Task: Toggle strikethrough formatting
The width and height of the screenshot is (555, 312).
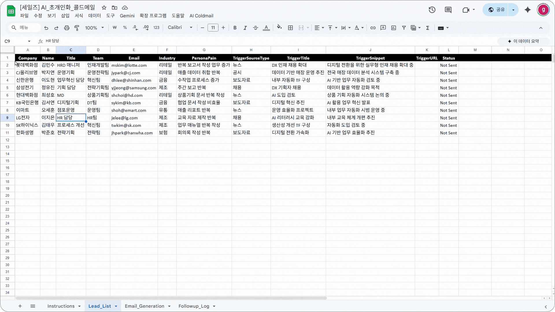Action: coord(256,28)
